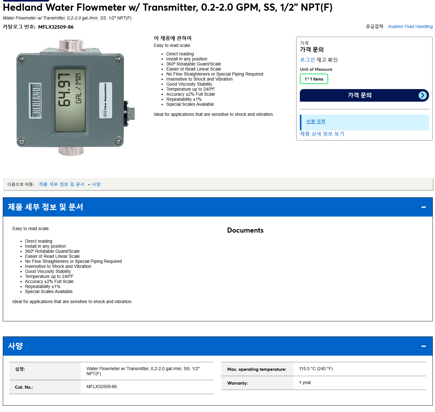Click the '115,5 °C (240 °F)' temperature value
Viewport: 435px width, 412px height.
pyautogui.click(x=316, y=369)
